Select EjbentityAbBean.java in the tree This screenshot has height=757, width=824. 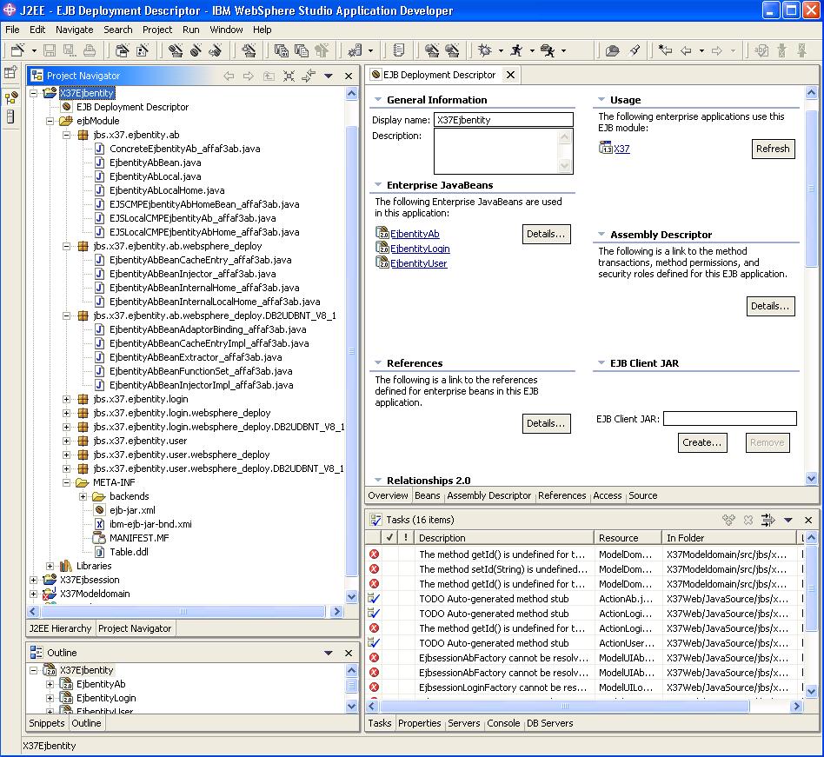click(155, 163)
